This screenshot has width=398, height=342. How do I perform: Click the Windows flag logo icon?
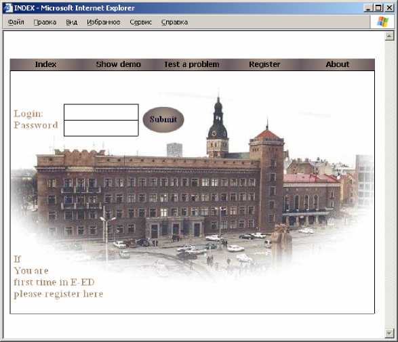click(x=382, y=22)
